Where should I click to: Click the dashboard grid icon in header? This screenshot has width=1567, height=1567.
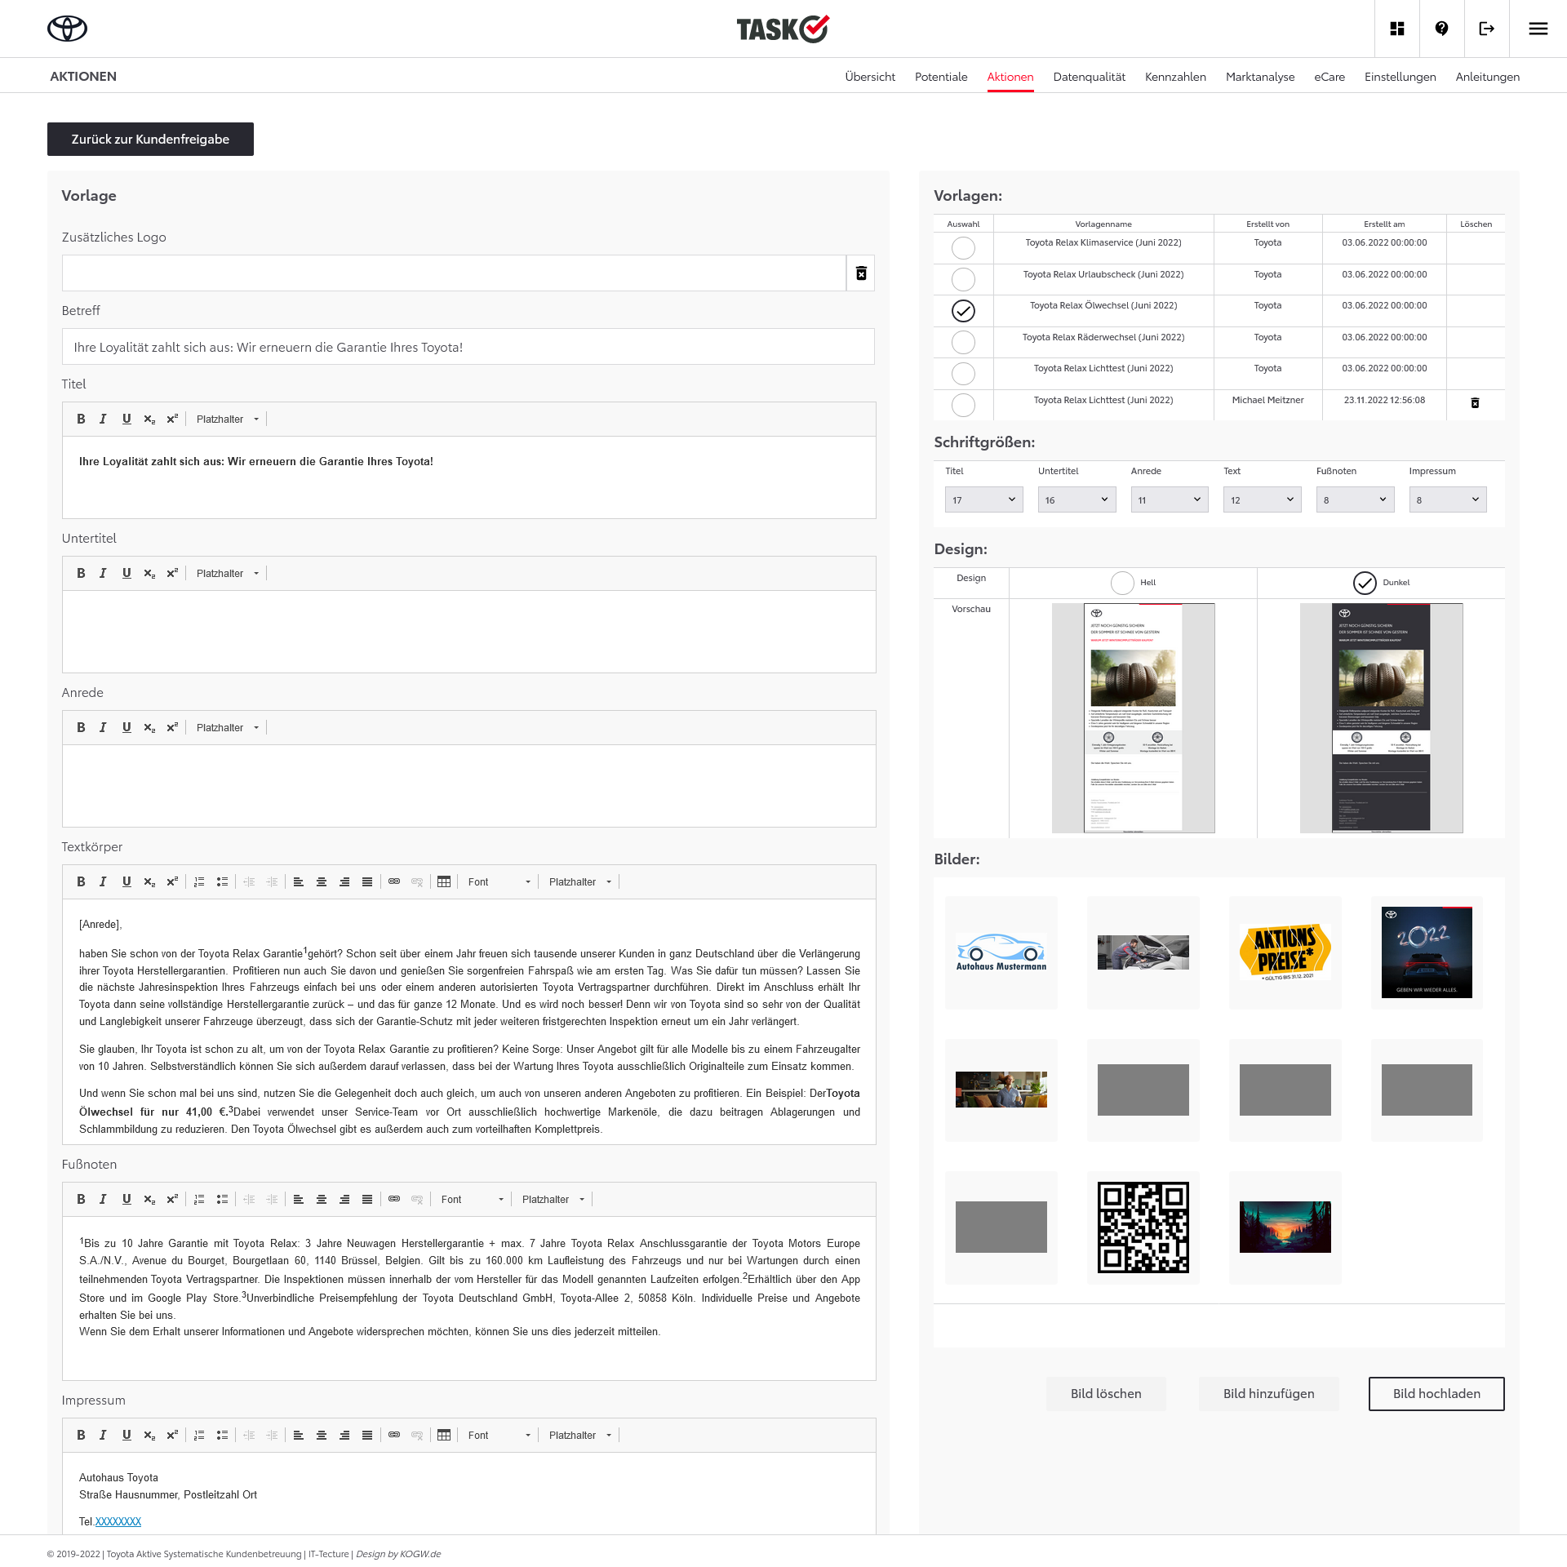click(x=1397, y=29)
